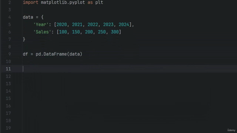Click the pd.DataFrame(data) call
The width and height of the screenshot is (237, 133).
pos(59,54)
